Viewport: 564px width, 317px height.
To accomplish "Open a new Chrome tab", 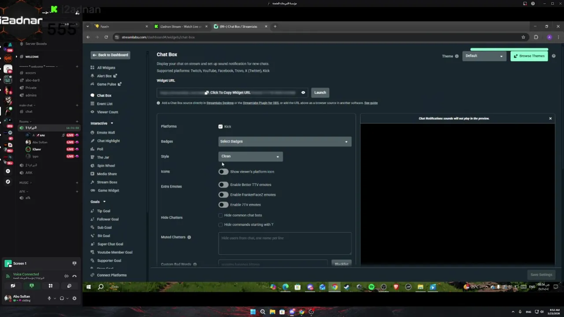I will [275, 26].
